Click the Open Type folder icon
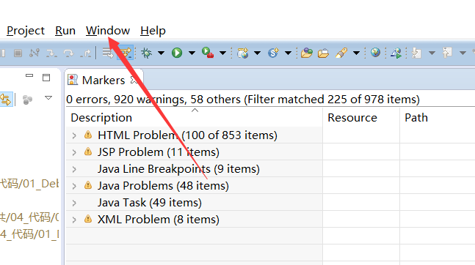This screenshot has height=265, width=475. 307,53
